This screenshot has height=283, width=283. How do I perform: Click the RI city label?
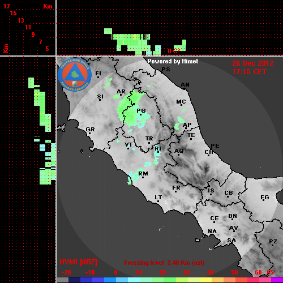click(x=158, y=149)
